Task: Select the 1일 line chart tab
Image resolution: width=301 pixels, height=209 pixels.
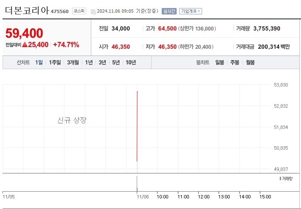Action: (x=39, y=63)
